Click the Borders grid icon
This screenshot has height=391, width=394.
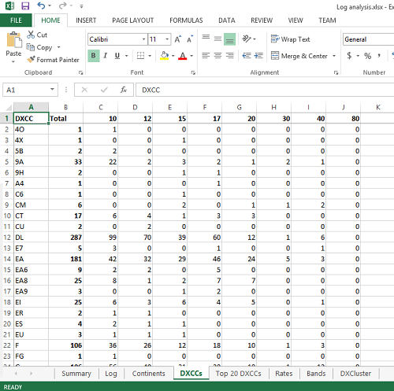(140, 56)
